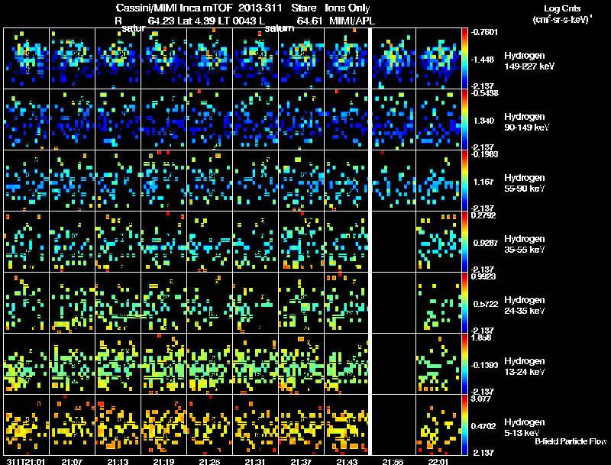Click the Hydrogen 13-24 keV color bar
Screen dimensions: 611x465
(464, 364)
